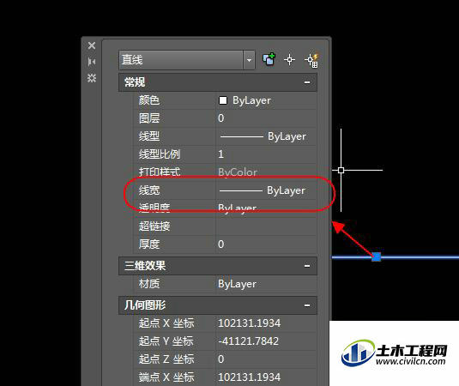Select the 打印样式 property label

pos(160,172)
